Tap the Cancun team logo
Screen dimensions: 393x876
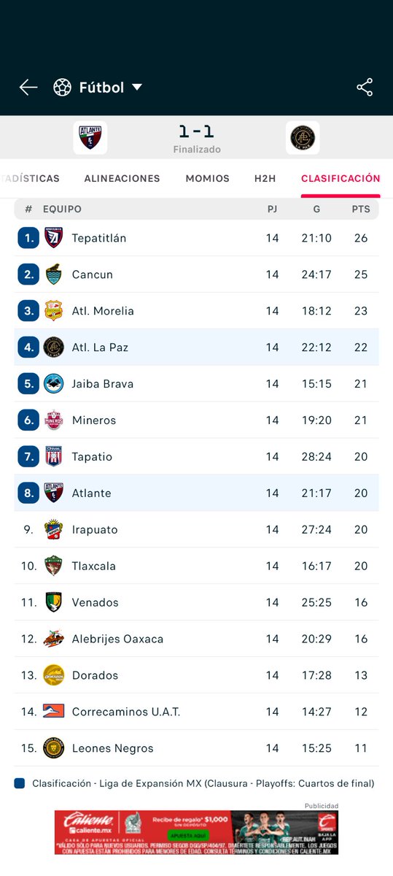(x=54, y=274)
